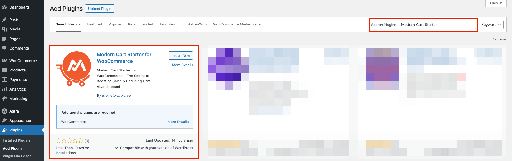The width and height of the screenshot is (512, 161).
Task: Focus the Search Plugins input field
Action: [437, 25]
